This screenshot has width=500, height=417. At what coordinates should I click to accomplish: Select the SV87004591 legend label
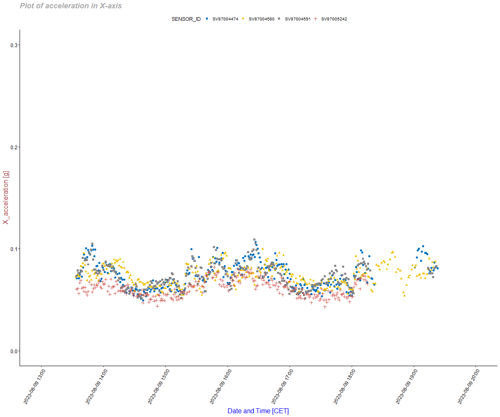click(297, 19)
